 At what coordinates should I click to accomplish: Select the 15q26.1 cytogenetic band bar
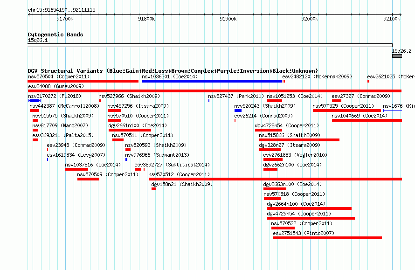(x=210, y=45)
